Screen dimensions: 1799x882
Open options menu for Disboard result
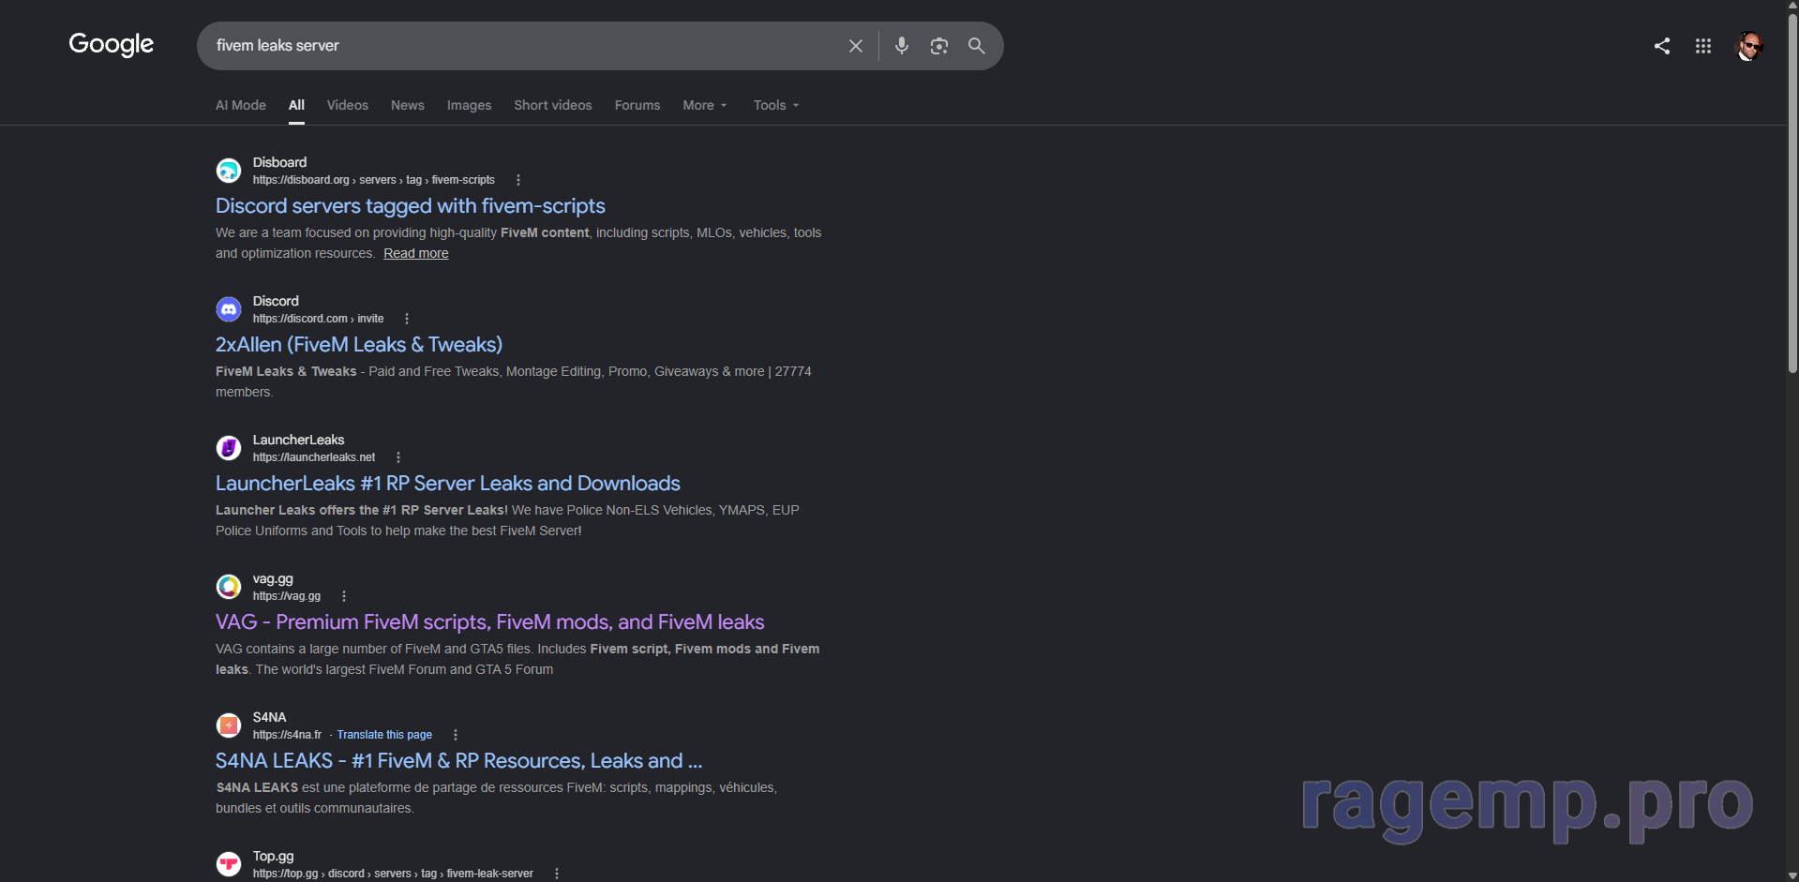click(x=518, y=180)
